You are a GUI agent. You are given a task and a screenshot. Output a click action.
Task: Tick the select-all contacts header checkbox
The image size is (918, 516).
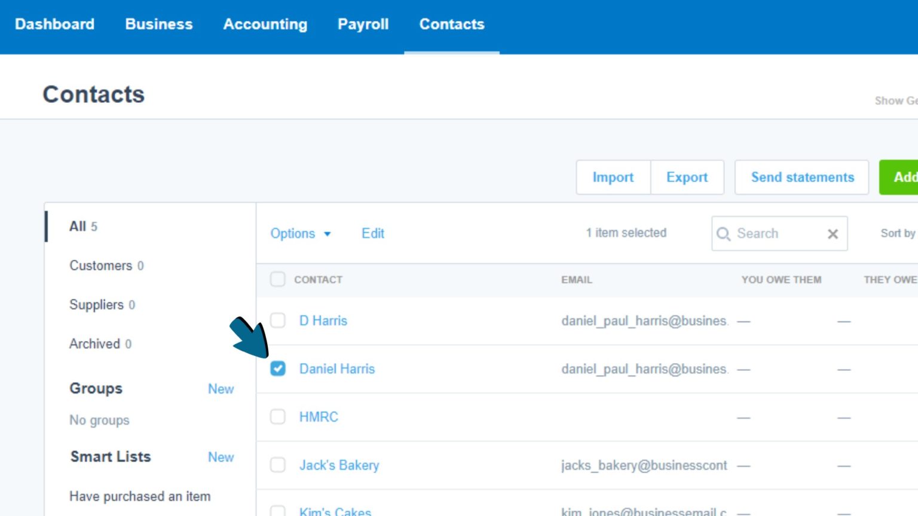277,279
